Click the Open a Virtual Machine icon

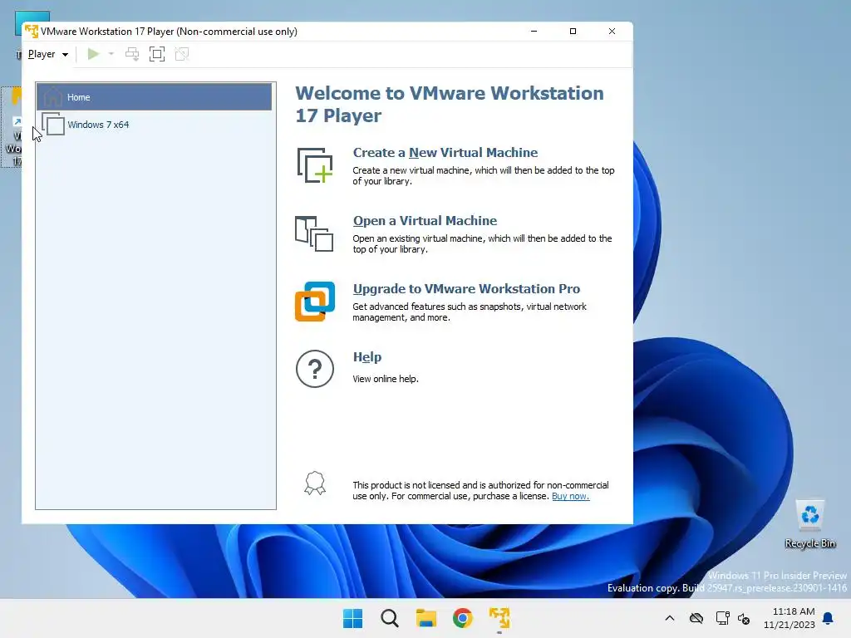(x=314, y=233)
